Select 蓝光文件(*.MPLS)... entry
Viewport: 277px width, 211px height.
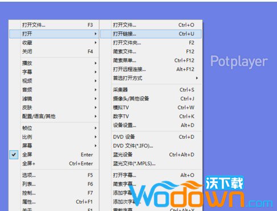tap(151, 163)
